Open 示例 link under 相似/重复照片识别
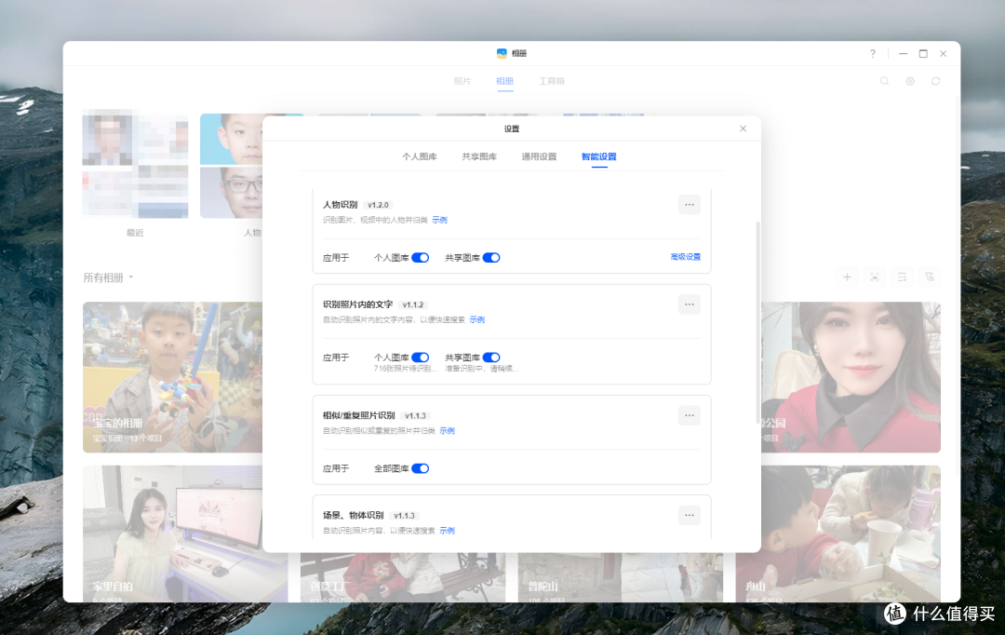Image resolution: width=1005 pixels, height=635 pixels. click(x=447, y=430)
